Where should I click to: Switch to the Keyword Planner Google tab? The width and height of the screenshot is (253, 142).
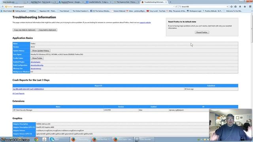tap(71, 2)
